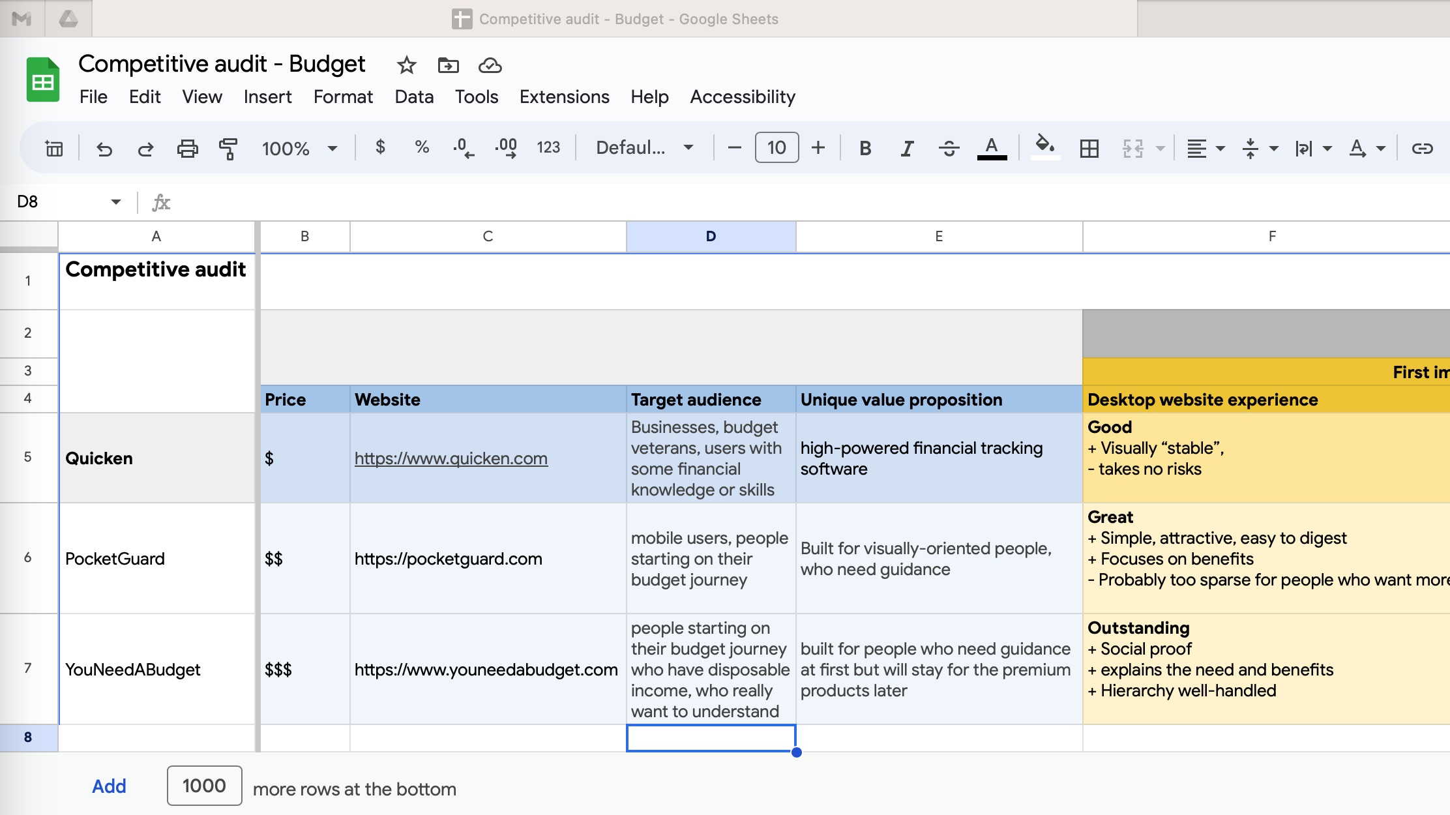Open the search menus icon in toolbar
Viewport: 1450px width, 815px height.
(54, 149)
